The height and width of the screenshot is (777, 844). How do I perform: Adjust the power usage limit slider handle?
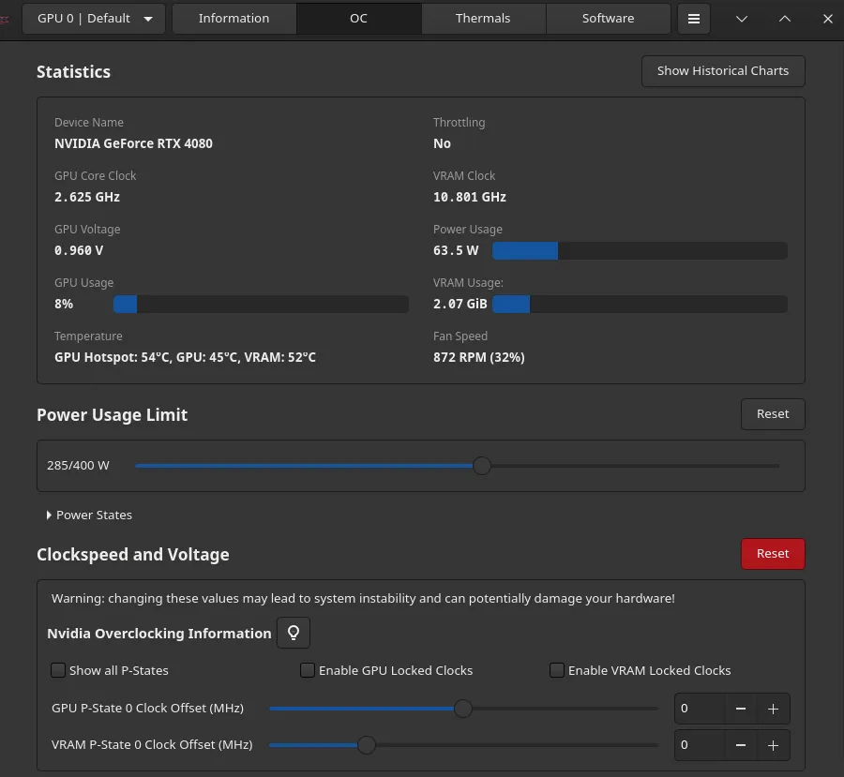[482, 465]
